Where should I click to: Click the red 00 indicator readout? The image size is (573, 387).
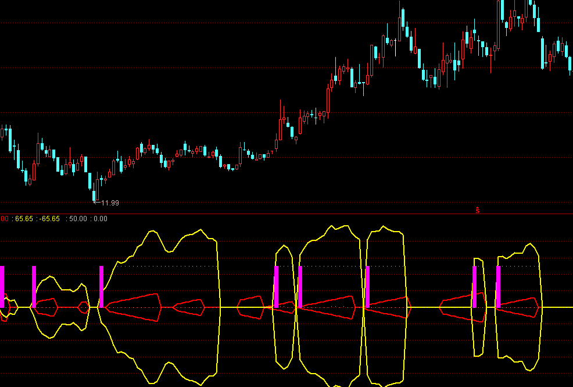click(x=4, y=219)
